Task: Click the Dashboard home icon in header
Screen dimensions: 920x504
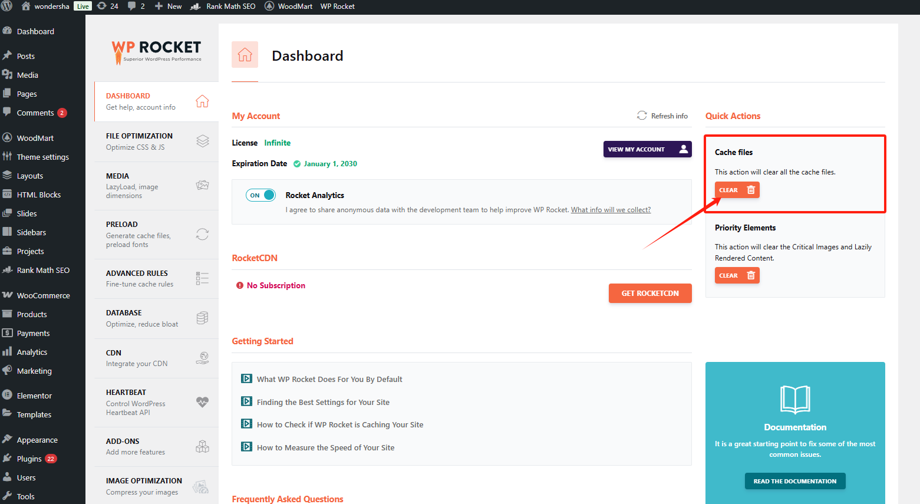Action: pyautogui.click(x=245, y=55)
